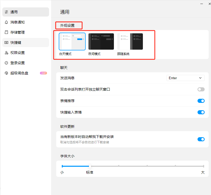Click the palette icon for 超级调色盘
This screenshot has width=211, height=195.
pyautogui.click(x=7, y=73)
